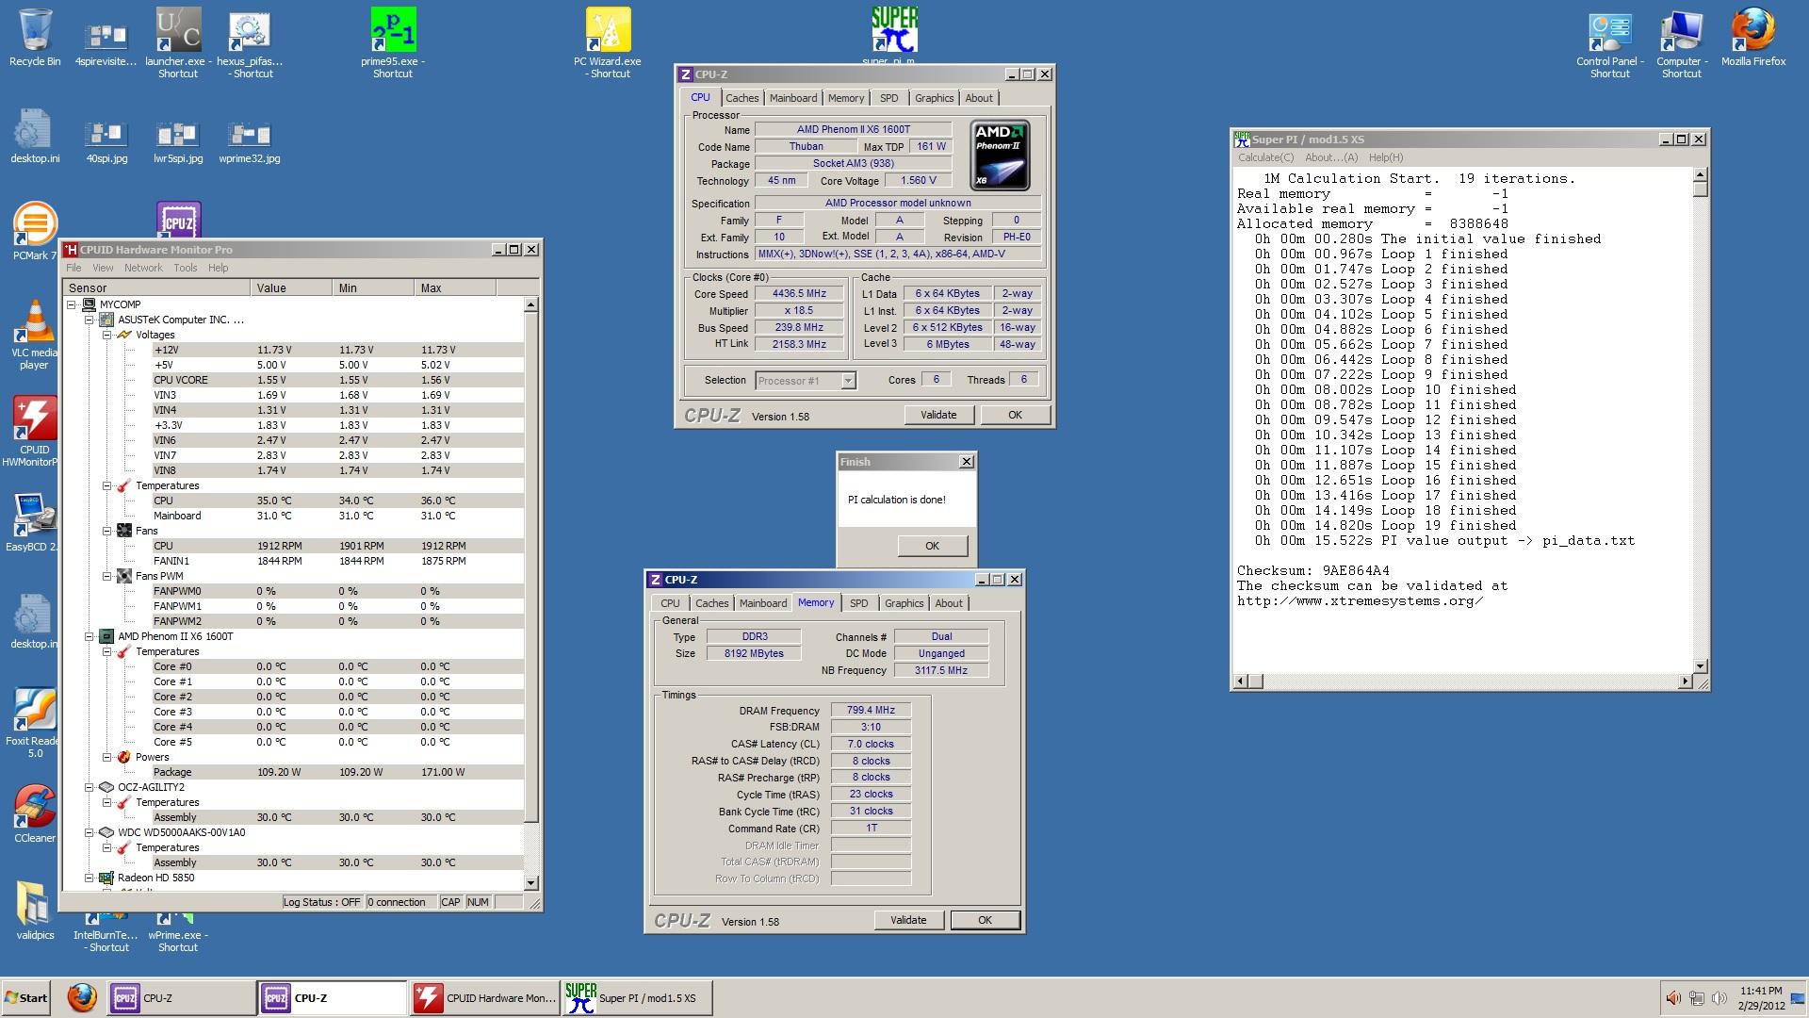Click the taskbar clock 11:41 PM
The width and height of the screenshot is (1809, 1018).
coord(1760,991)
